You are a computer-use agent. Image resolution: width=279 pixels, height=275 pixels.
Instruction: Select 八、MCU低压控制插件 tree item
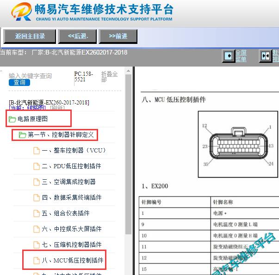(73, 260)
